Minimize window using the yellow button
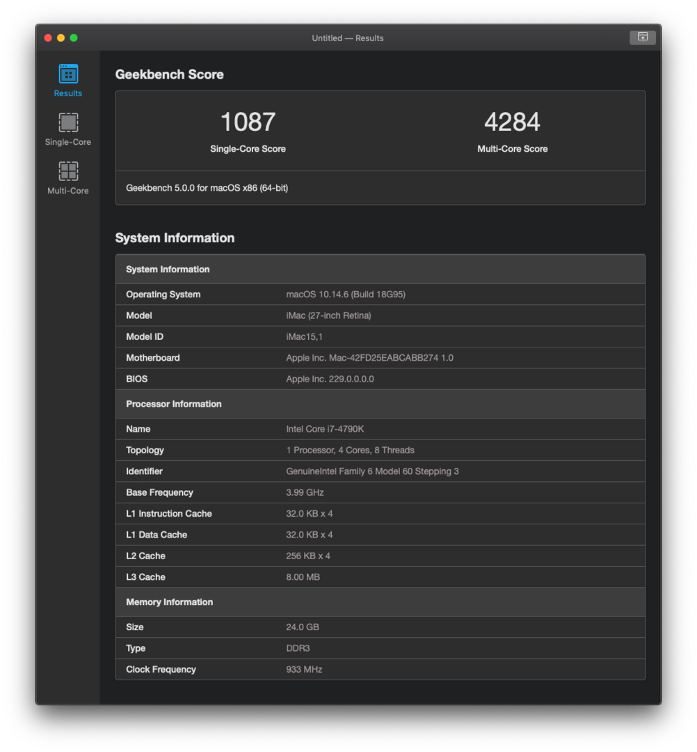697x752 pixels. [x=61, y=38]
